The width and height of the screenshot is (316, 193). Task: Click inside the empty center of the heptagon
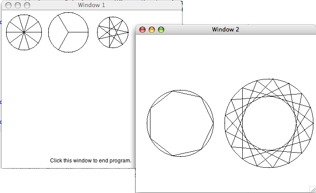click(180, 123)
